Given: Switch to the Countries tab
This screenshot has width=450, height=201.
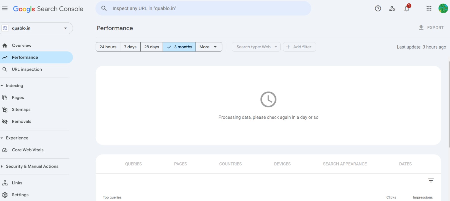Looking at the screenshot, I should tap(231, 164).
